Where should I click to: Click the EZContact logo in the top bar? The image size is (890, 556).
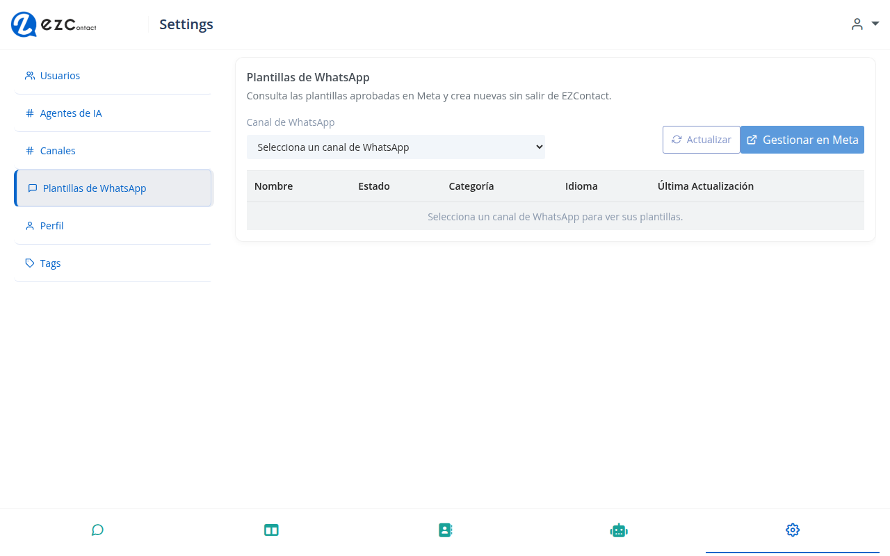(x=53, y=24)
